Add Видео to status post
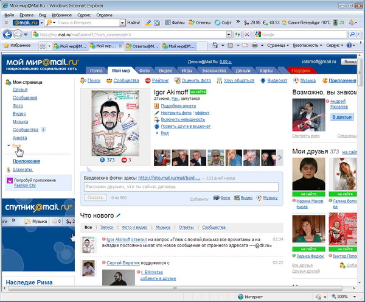This screenshot has width=365, height=302. tap(243, 198)
